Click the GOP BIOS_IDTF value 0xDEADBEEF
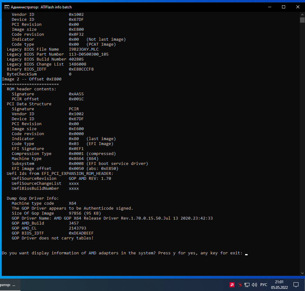305x291 pixels. coord(81,233)
